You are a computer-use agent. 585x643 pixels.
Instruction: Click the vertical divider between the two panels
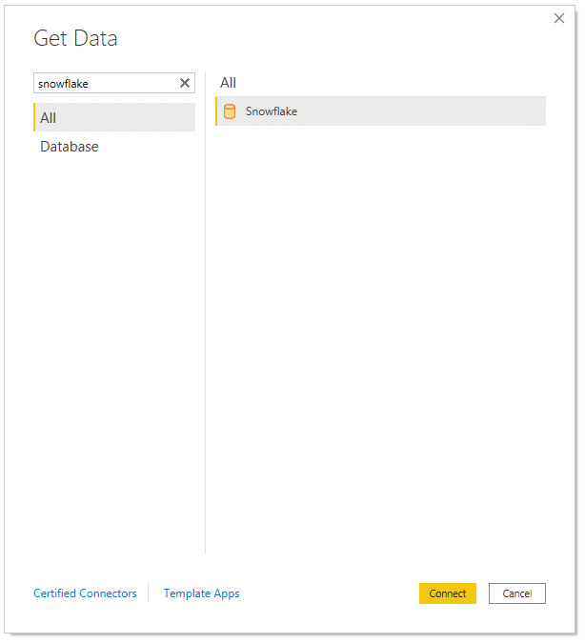point(206,314)
